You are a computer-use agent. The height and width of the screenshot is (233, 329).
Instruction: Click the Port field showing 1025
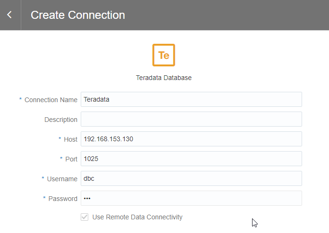pos(191,159)
